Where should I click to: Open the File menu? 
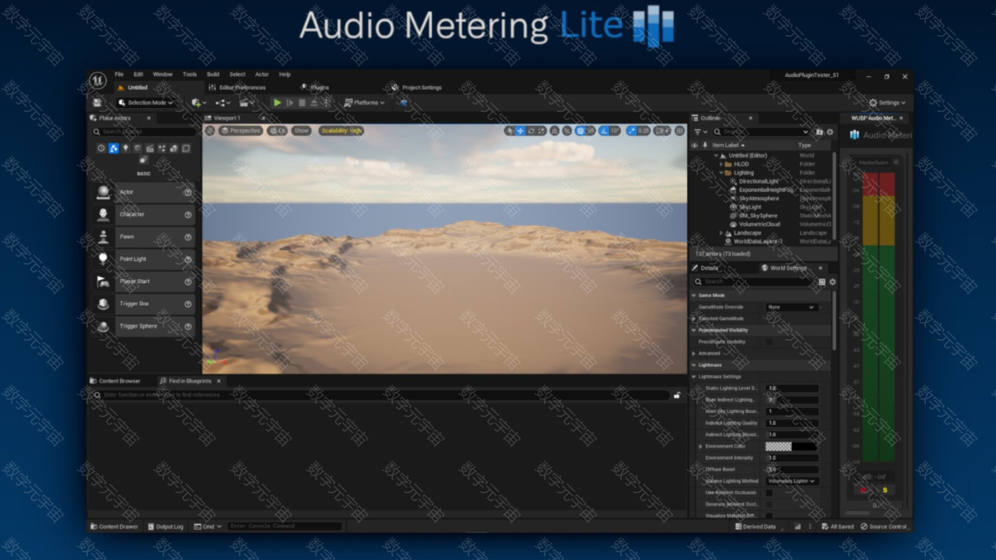[x=119, y=75]
